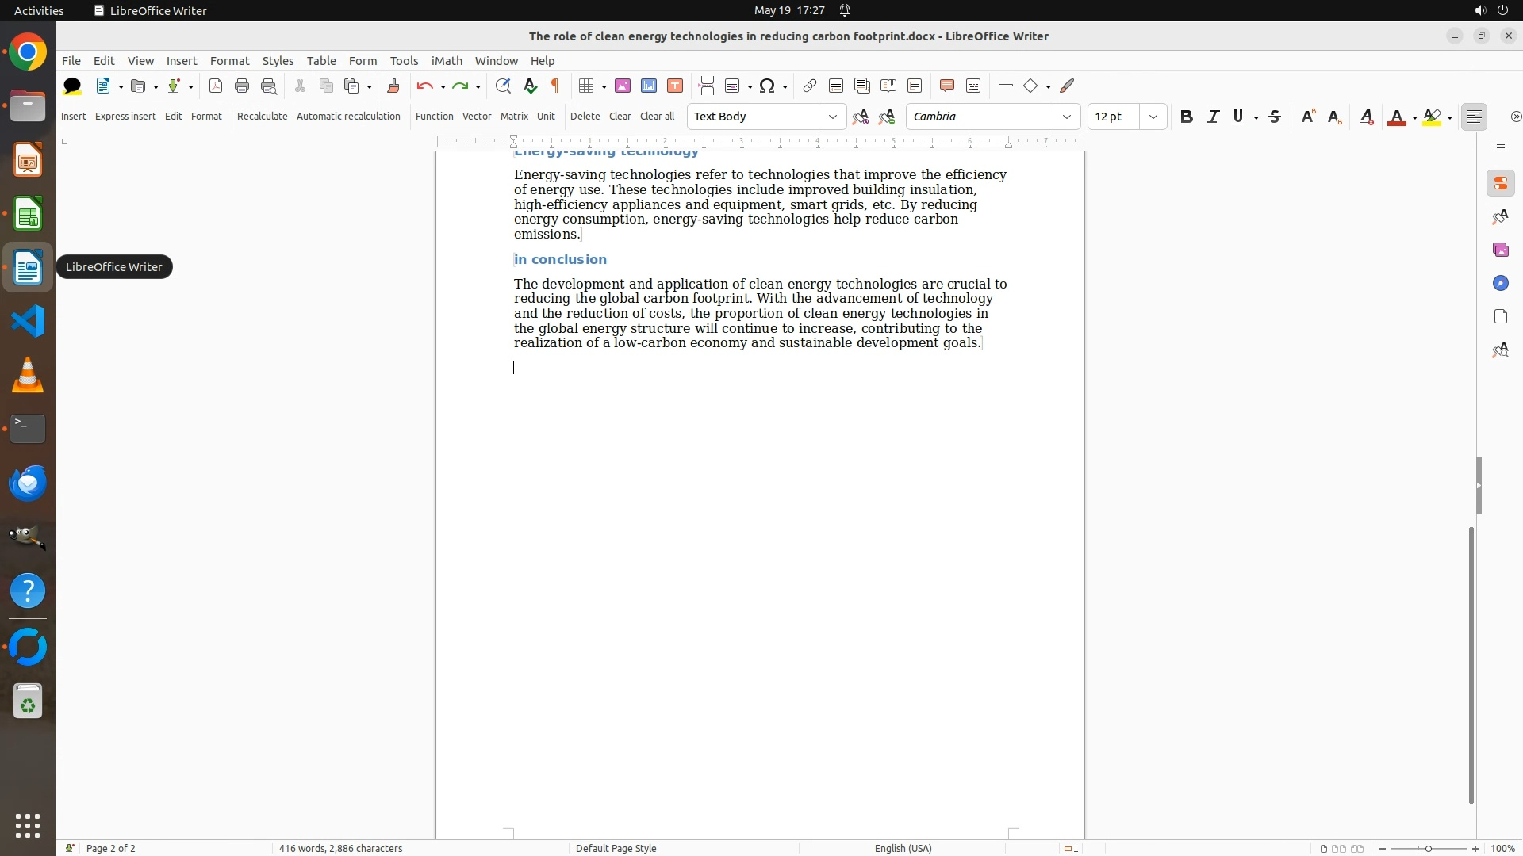1523x856 pixels.
Task: Expand the font name dropdown
Action: pyautogui.click(x=1066, y=117)
